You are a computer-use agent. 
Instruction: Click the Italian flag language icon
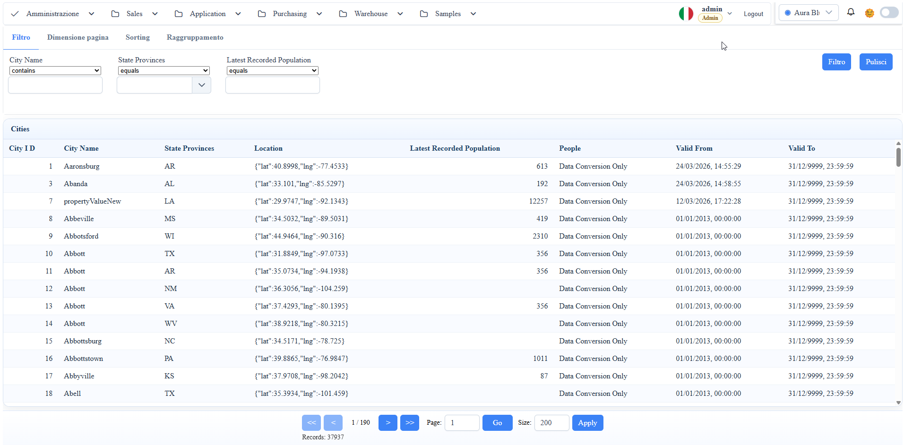pyautogui.click(x=686, y=14)
